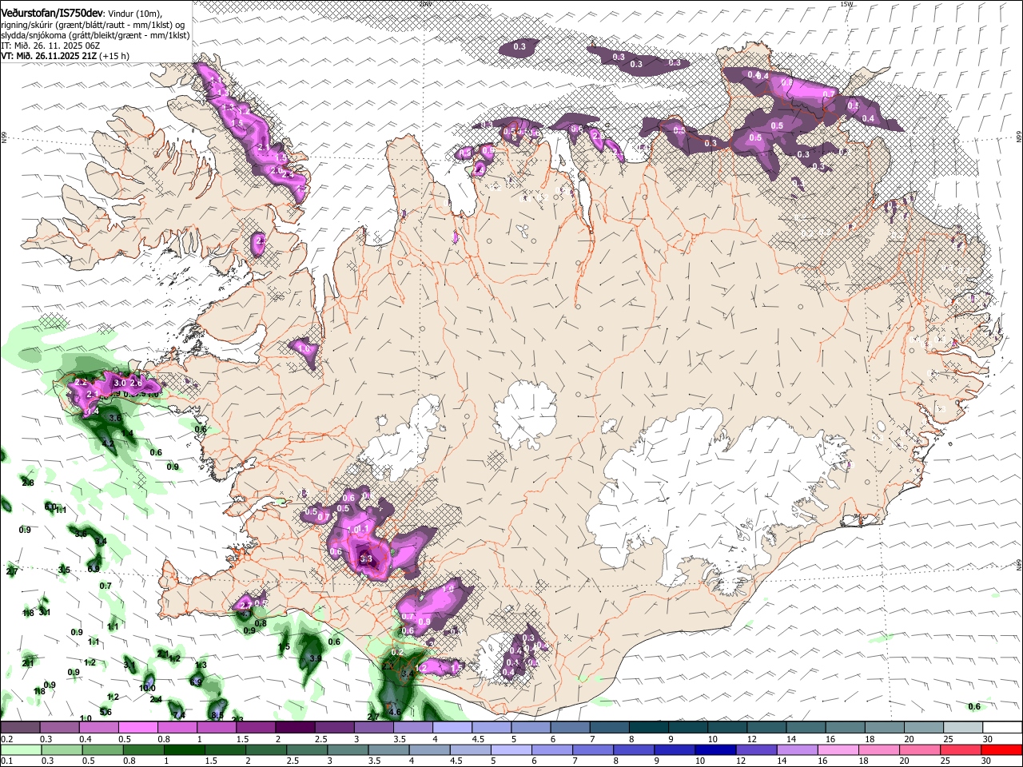Viewport: 1023px width, 767px height.
Task: Pick the palest green legend swatch labeled 0.1
Action: pyautogui.click(x=20, y=750)
